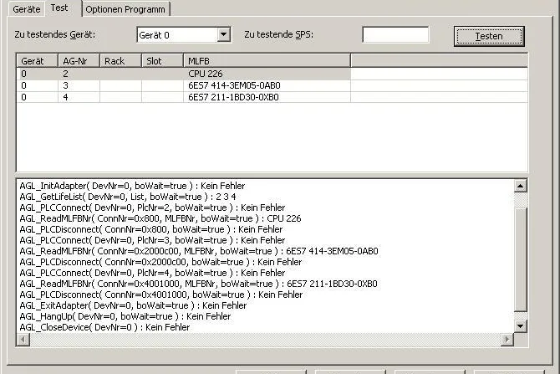Click the log scrollbar up arrow

(521, 186)
